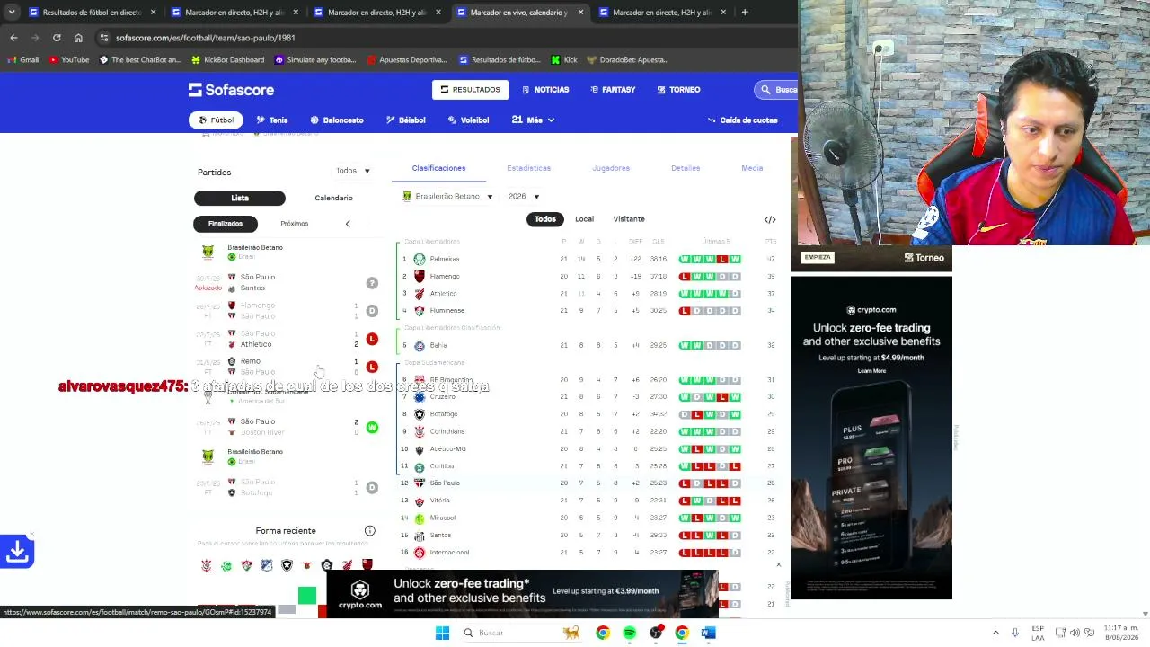
Task: Open the embed code icon above standings
Action: tap(770, 219)
